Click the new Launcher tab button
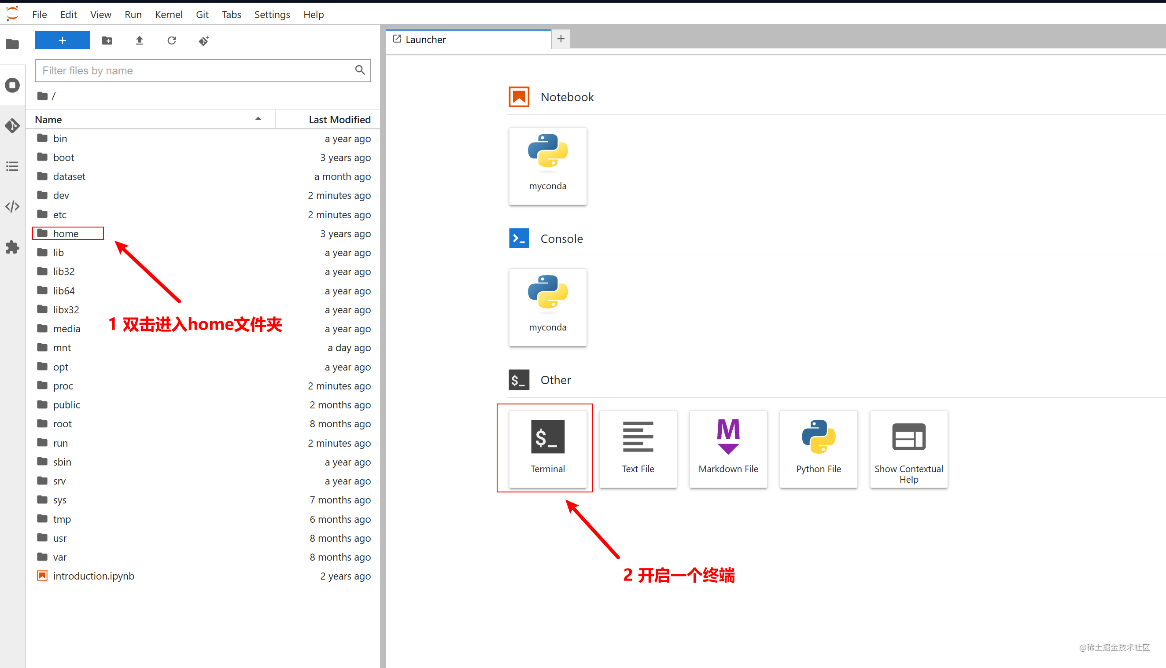The height and width of the screenshot is (668, 1166). (561, 38)
